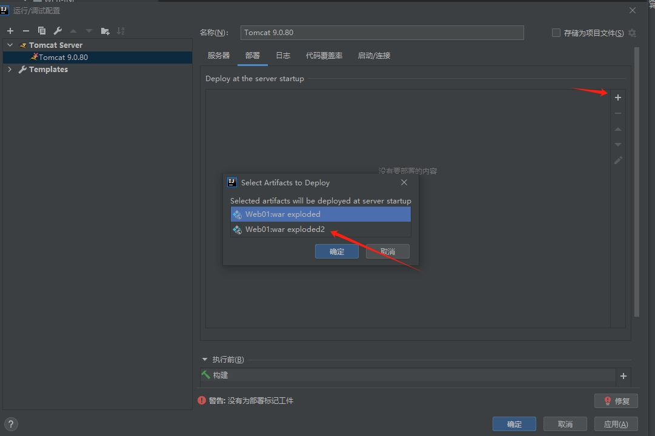This screenshot has height=436, width=655.
Task: Enable 存储为项目文件 checkbox
Action: tap(556, 33)
